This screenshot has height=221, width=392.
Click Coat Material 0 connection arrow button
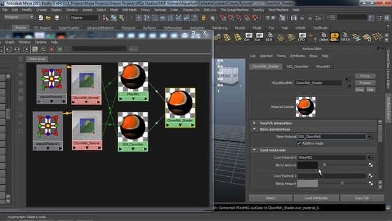[x=370, y=157]
